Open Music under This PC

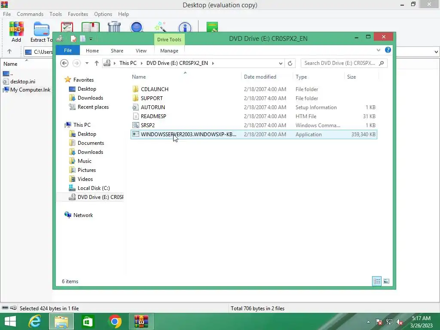[x=85, y=161]
